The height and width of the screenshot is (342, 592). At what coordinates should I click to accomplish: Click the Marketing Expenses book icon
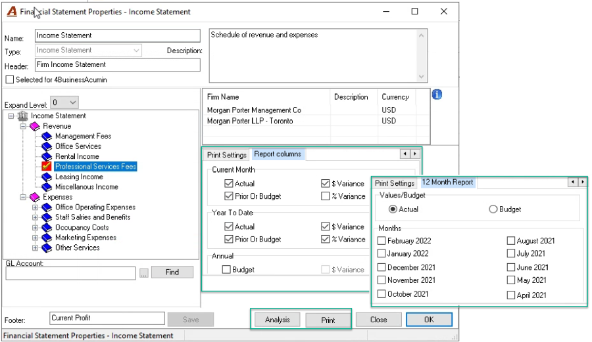click(47, 238)
